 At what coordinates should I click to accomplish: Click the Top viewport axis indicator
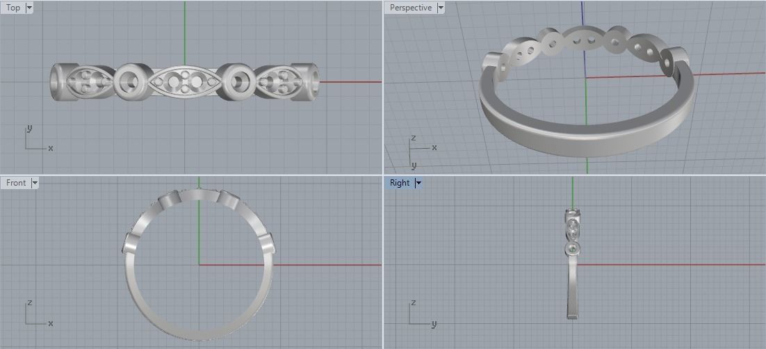click(38, 139)
